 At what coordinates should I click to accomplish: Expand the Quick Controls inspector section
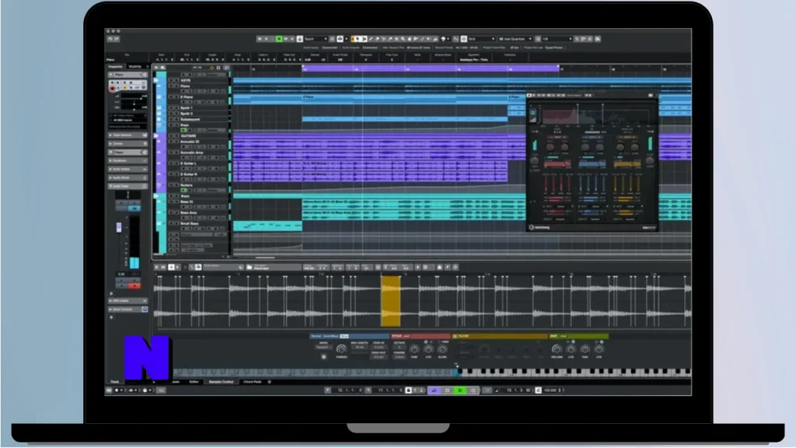[x=128, y=309]
